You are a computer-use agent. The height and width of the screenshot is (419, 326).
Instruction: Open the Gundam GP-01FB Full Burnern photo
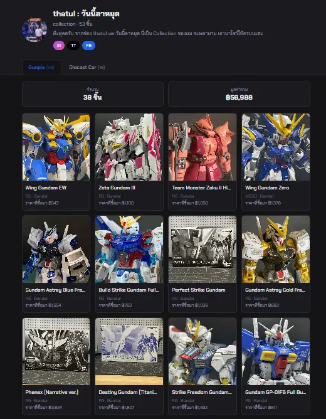click(x=276, y=352)
